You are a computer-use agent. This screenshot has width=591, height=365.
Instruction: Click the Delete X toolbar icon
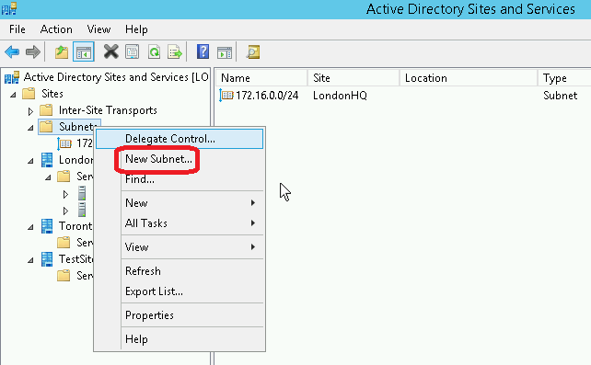110,51
